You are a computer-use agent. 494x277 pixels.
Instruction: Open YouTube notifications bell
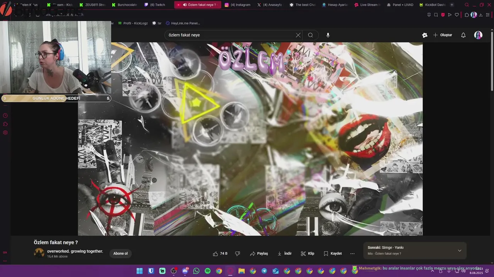pyautogui.click(x=463, y=35)
